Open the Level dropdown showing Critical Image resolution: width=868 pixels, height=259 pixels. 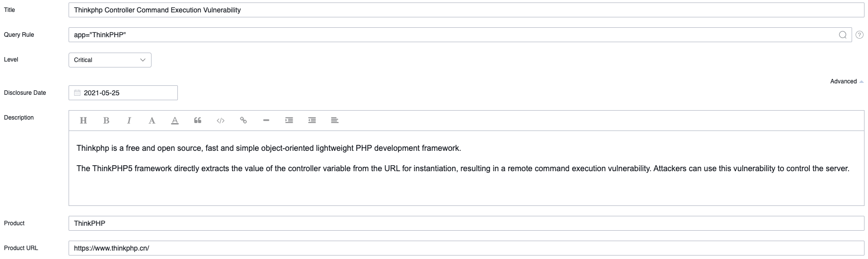coord(110,60)
